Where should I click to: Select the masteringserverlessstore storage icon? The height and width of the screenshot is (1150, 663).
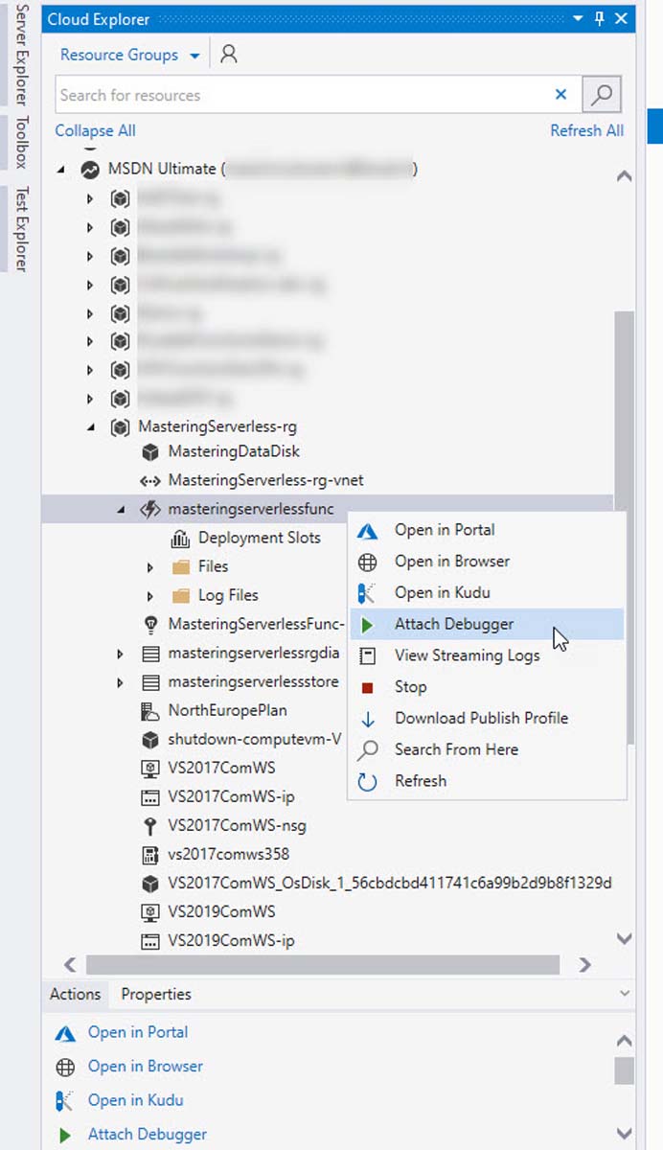tap(149, 683)
